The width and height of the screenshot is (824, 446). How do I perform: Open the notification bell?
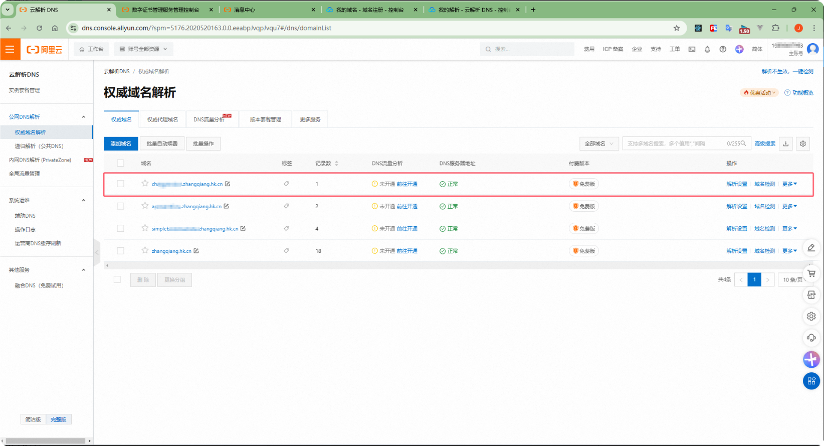(x=707, y=49)
